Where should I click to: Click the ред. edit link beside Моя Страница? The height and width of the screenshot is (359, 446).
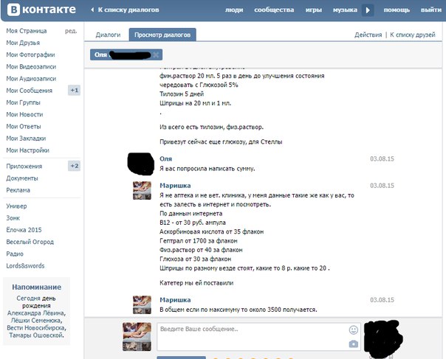click(x=71, y=32)
